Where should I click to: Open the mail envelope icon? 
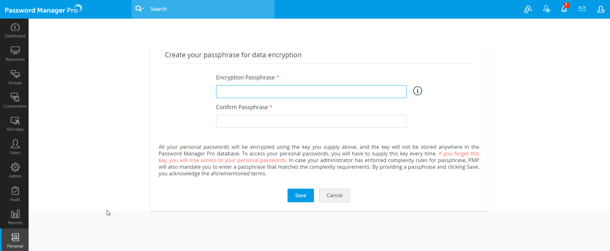click(x=582, y=9)
